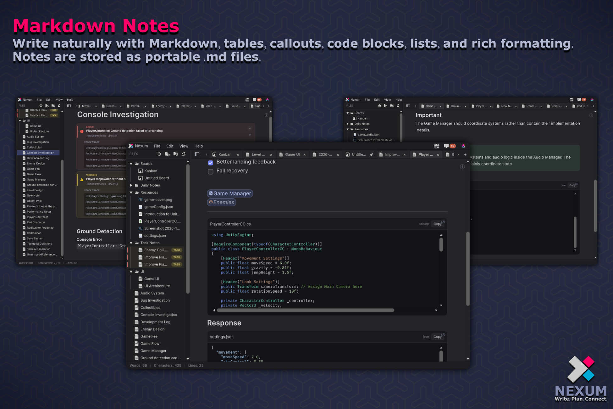613x409 pixels.
Task: Check the Fall recovery checkbox
Action: pyautogui.click(x=211, y=171)
